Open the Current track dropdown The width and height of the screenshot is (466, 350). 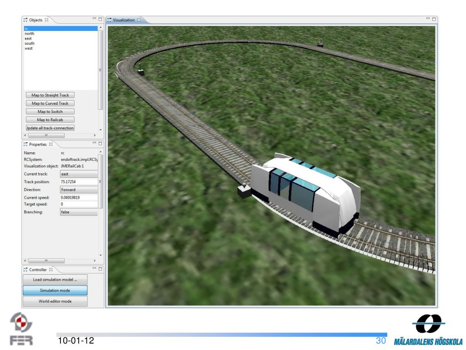click(x=79, y=174)
